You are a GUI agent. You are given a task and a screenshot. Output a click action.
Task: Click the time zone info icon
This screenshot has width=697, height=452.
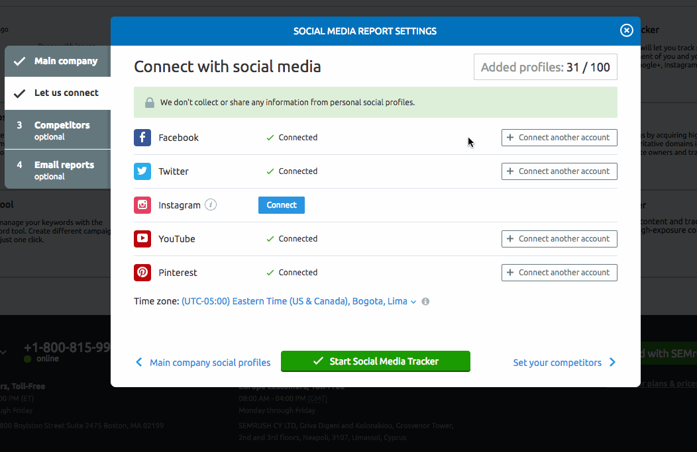click(x=425, y=302)
